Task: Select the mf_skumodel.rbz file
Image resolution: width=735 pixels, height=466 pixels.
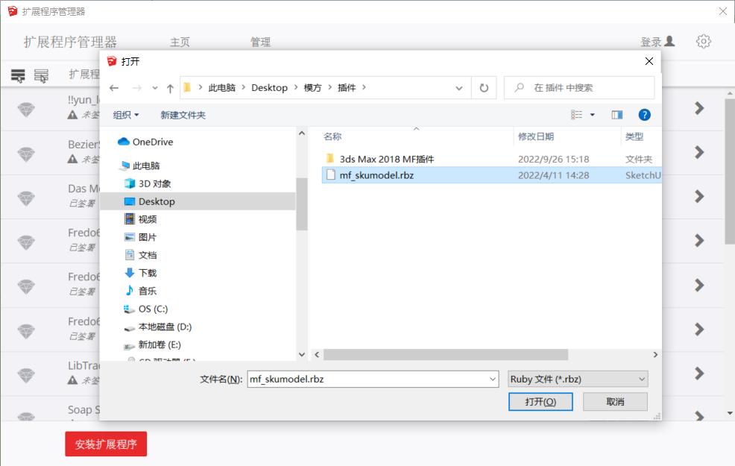Action: click(x=491, y=175)
